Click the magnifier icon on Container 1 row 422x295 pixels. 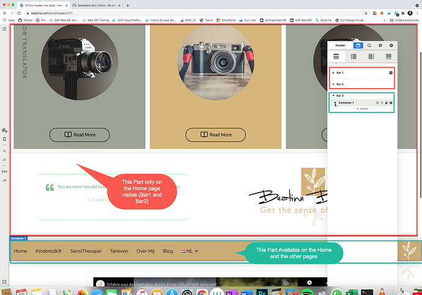point(377,103)
